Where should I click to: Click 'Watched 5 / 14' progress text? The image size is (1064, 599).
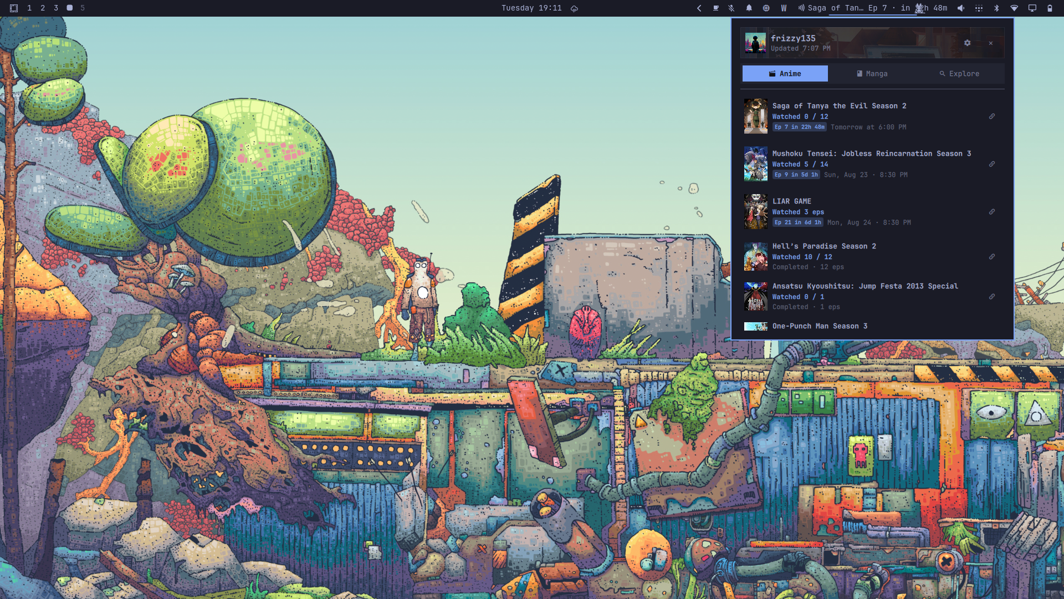click(800, 164)
